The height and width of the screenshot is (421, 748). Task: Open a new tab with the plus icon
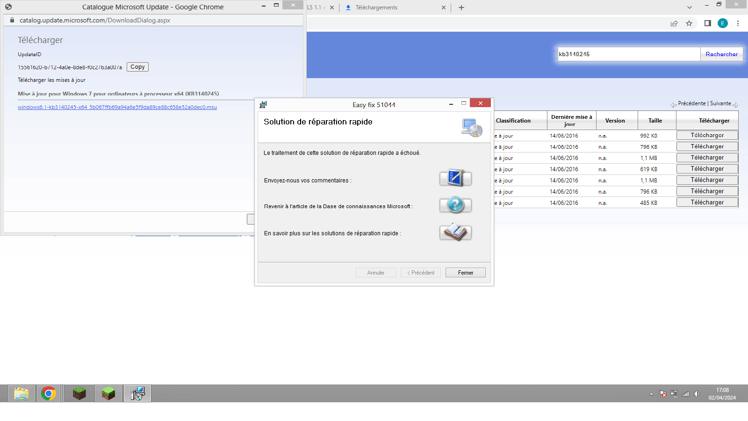(x=461, y=7)
